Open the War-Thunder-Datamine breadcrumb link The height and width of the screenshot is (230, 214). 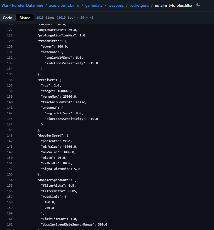click(x=22, y=6)
